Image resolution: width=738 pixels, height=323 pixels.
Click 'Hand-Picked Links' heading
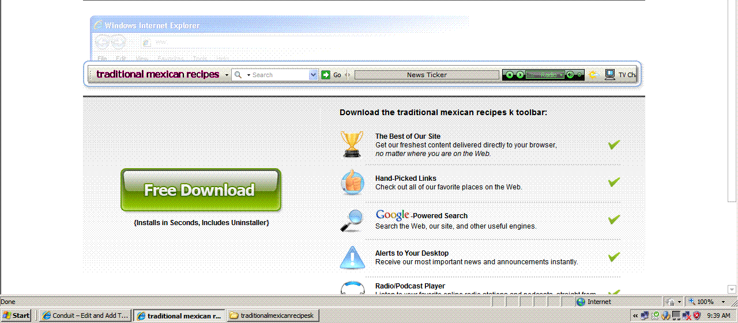406,178
